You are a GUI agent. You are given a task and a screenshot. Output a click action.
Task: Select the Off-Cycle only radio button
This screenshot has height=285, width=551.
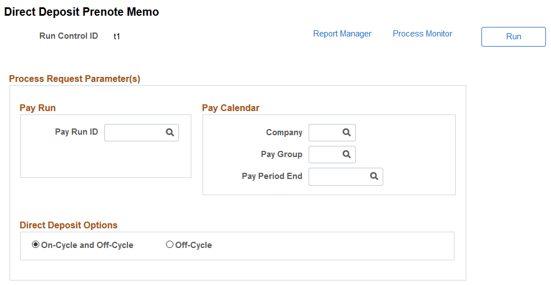pos(170,245)
